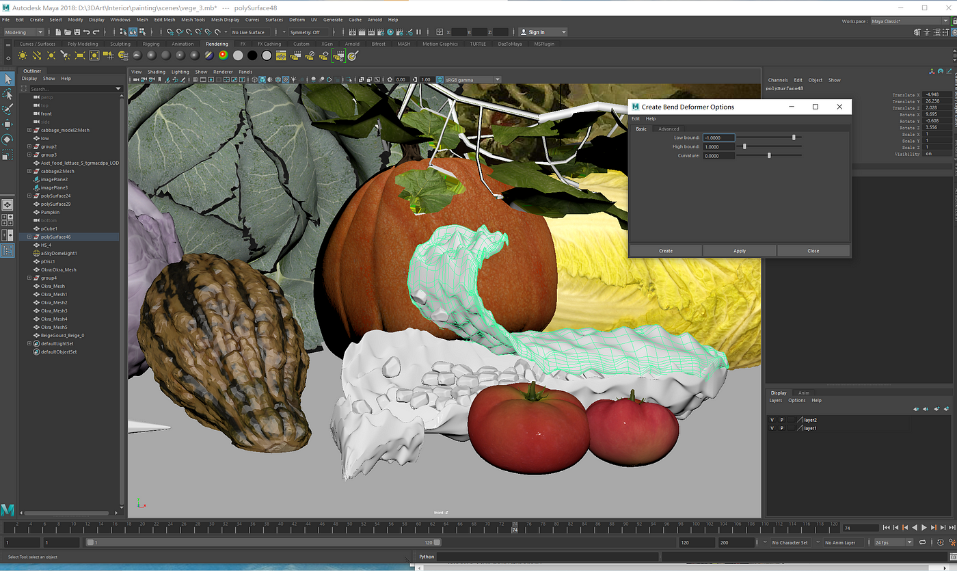Screen dimensions: 957x571
Task: Create a spot light from shelf
Action: 66,55
